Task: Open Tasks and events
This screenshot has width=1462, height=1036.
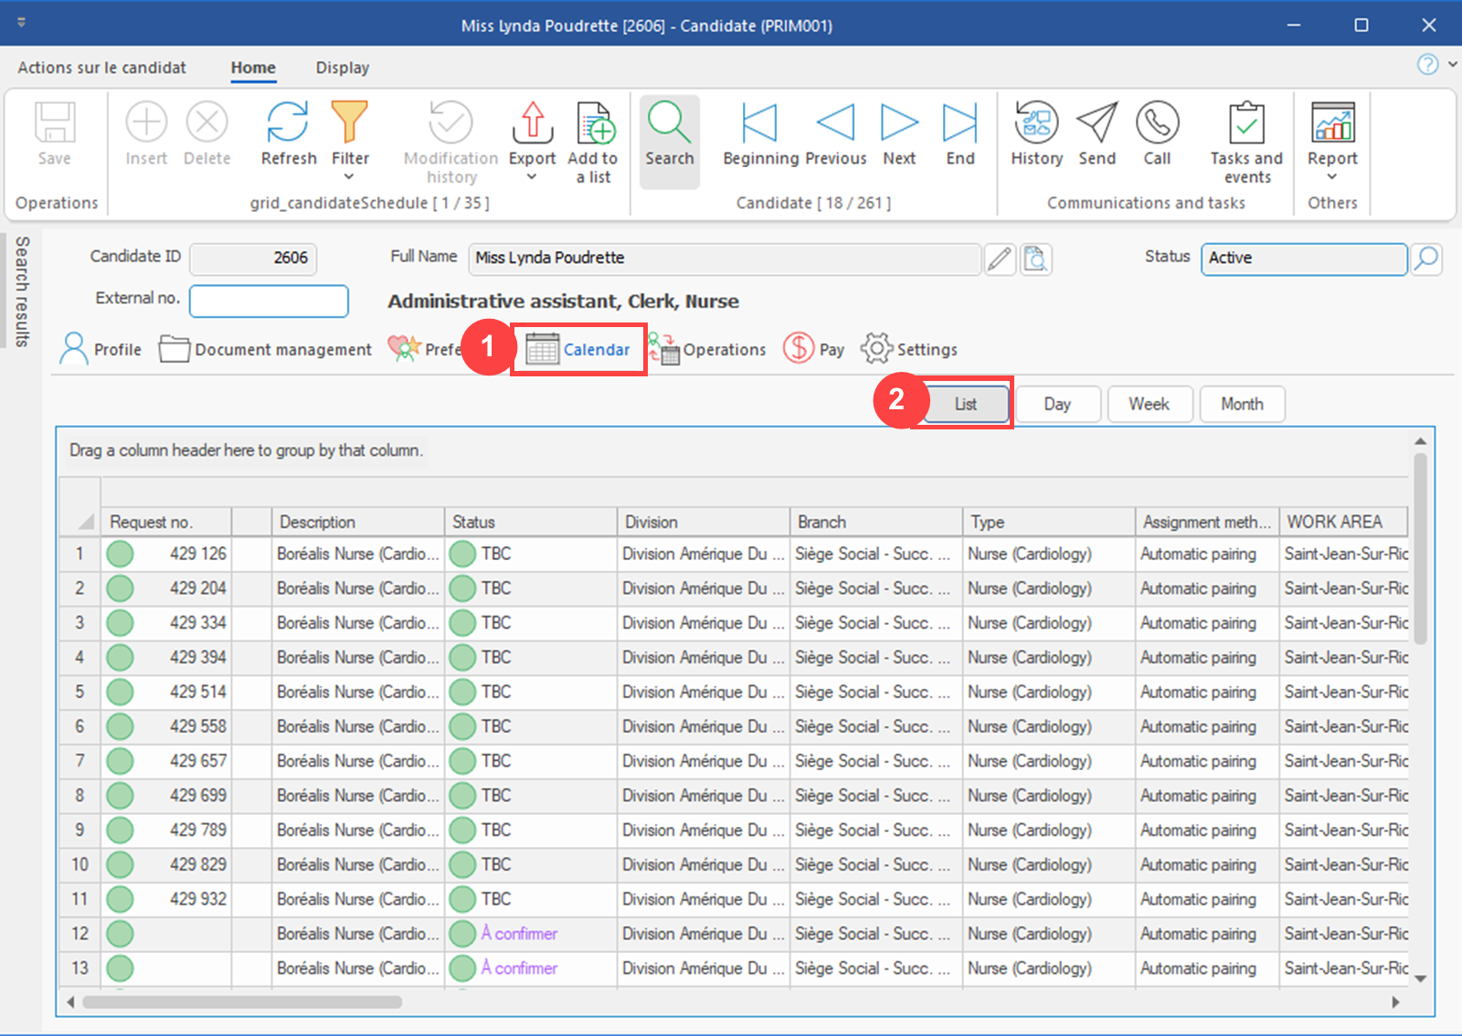Action: (x=1246, y=123)
